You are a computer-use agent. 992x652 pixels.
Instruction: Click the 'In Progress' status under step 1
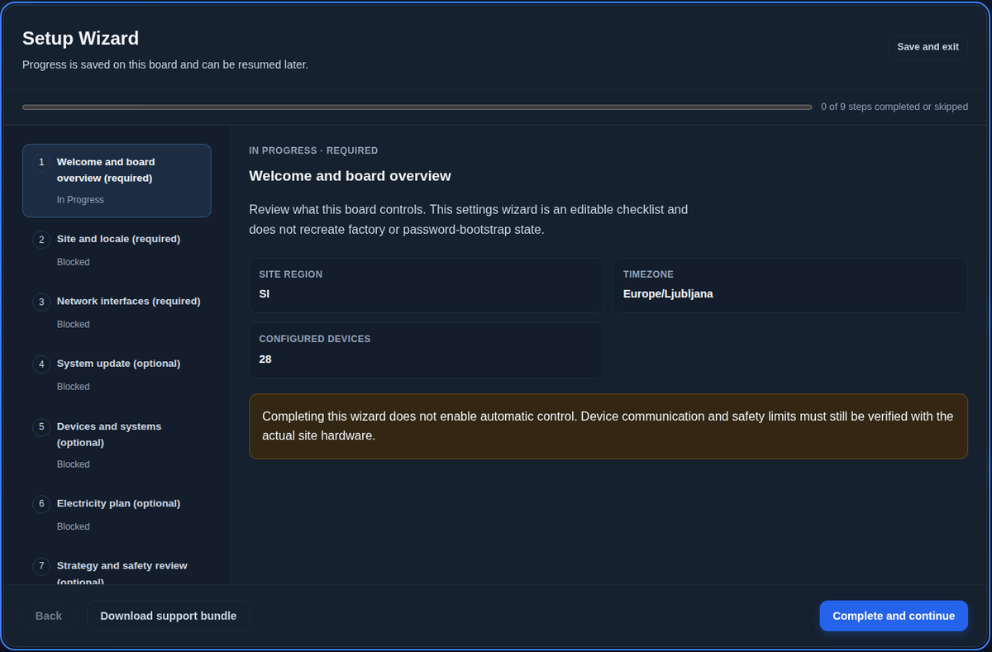coord(80,200)
